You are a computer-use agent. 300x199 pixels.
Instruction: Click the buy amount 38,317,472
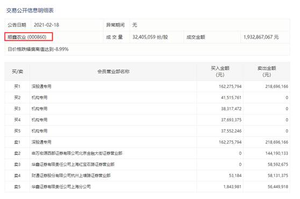point(231,109)
